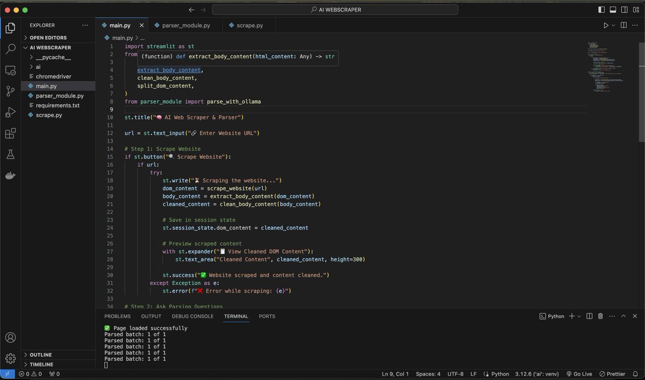Select interpreter 3.12.6 ('ai': venv)
This screenshot has width=645, height=380.
537,374
